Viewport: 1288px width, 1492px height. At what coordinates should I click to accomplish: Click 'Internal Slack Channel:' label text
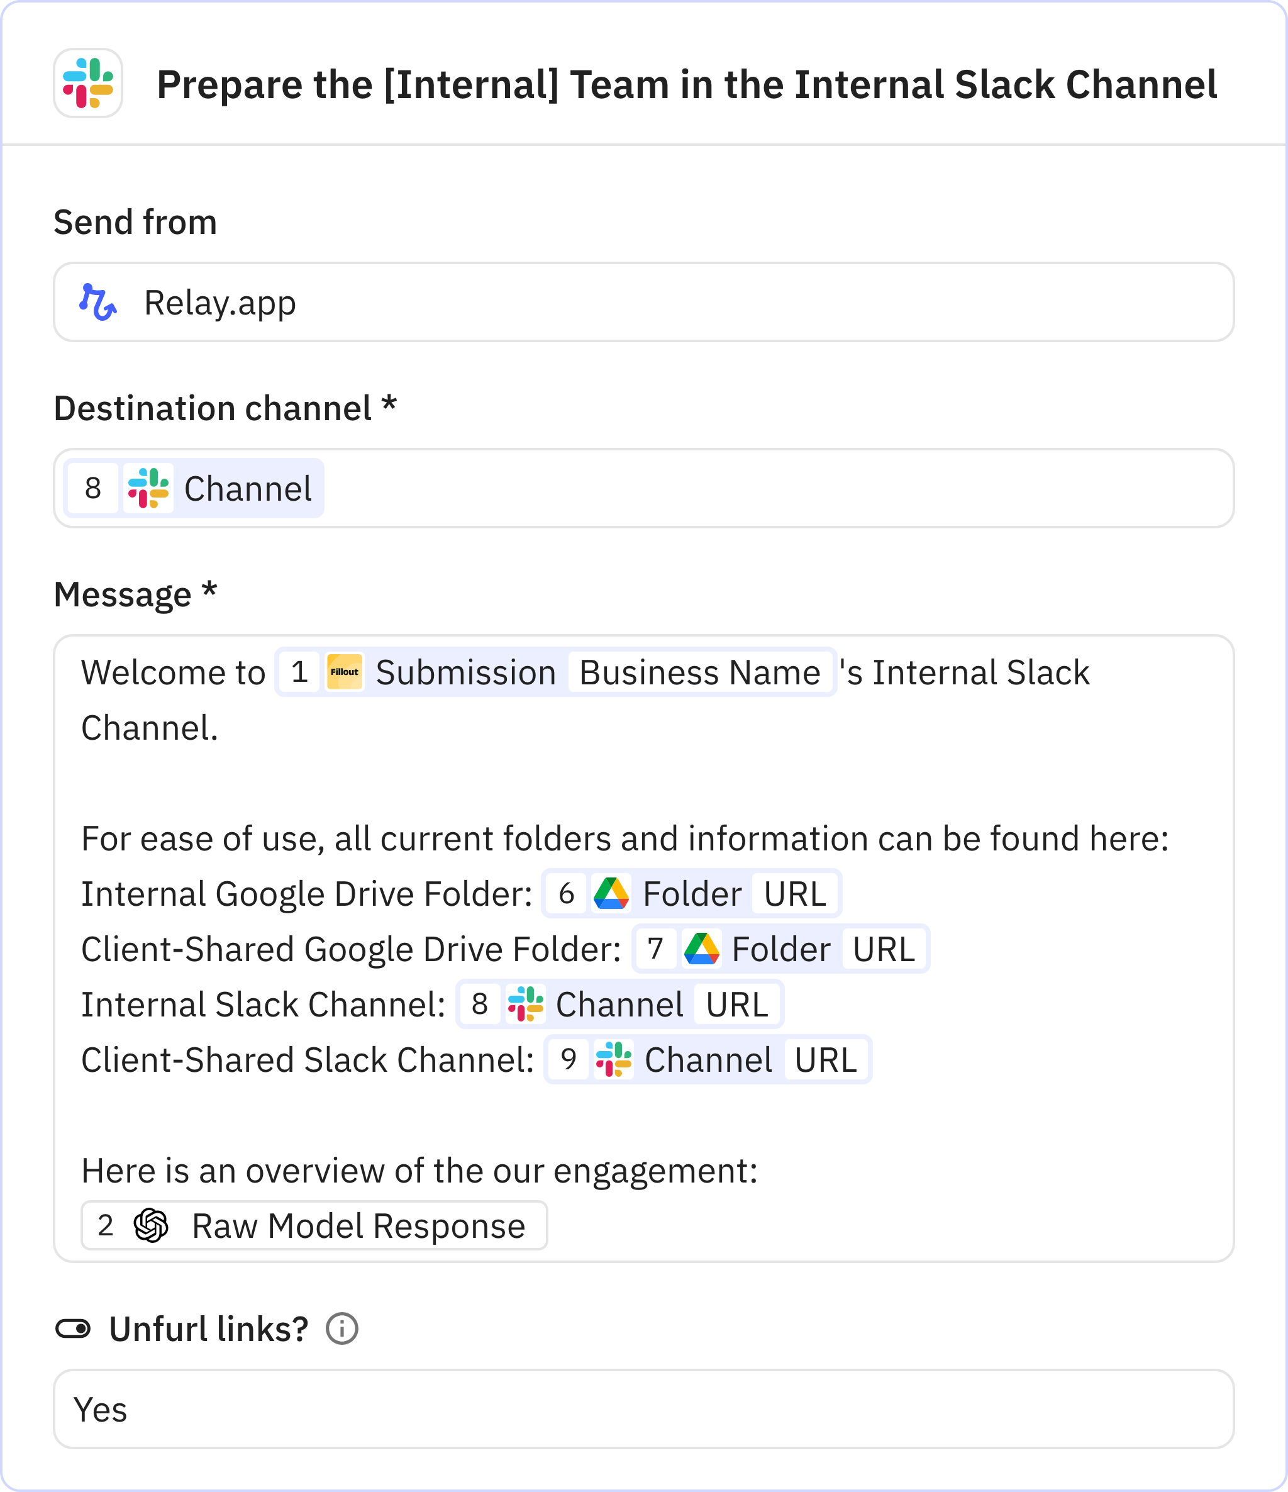[263, 1005]
